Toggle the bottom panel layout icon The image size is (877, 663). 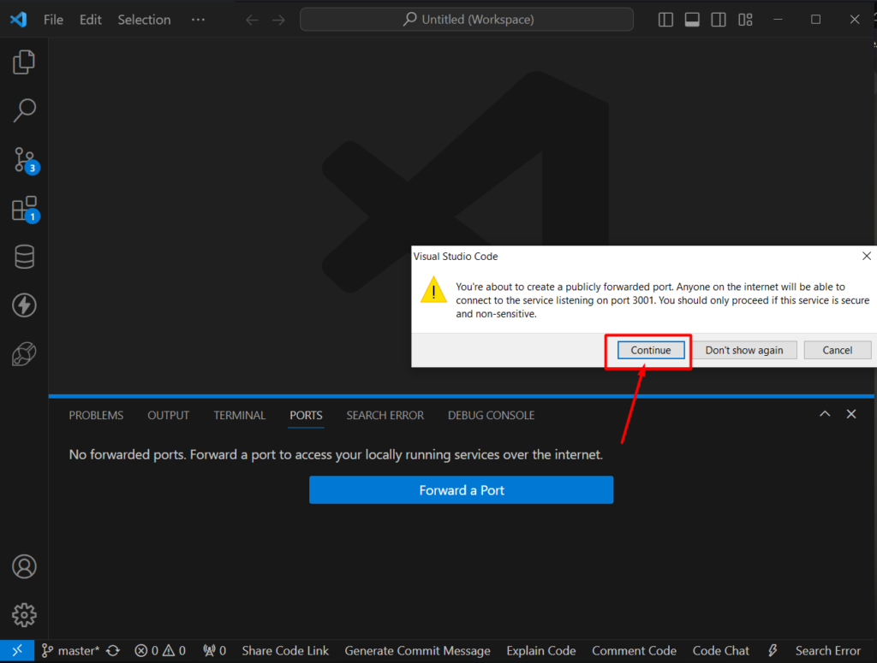click(692, 21)
